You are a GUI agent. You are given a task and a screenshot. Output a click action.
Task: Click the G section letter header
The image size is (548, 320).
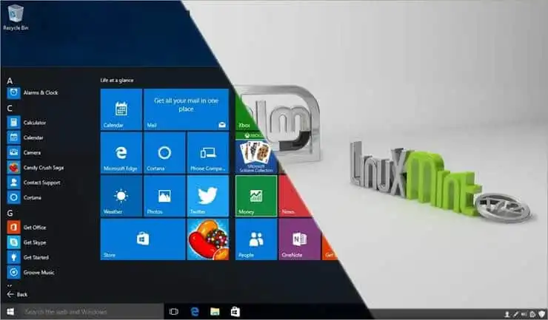(x=10, y=214)
